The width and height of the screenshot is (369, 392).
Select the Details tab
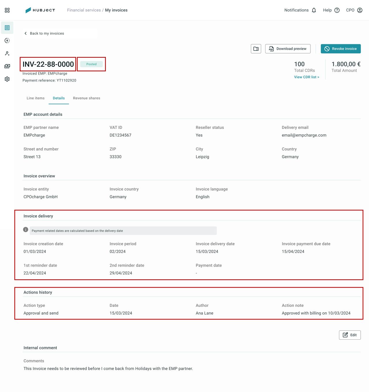coord(59,98)
